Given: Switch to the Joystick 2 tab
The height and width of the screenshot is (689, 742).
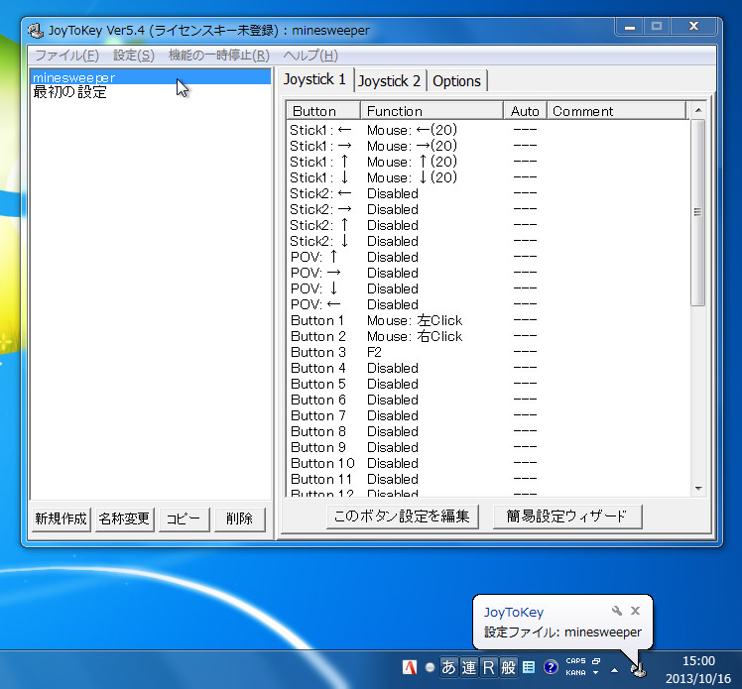Looking at the screenshot, I should (x=389, y=81).
